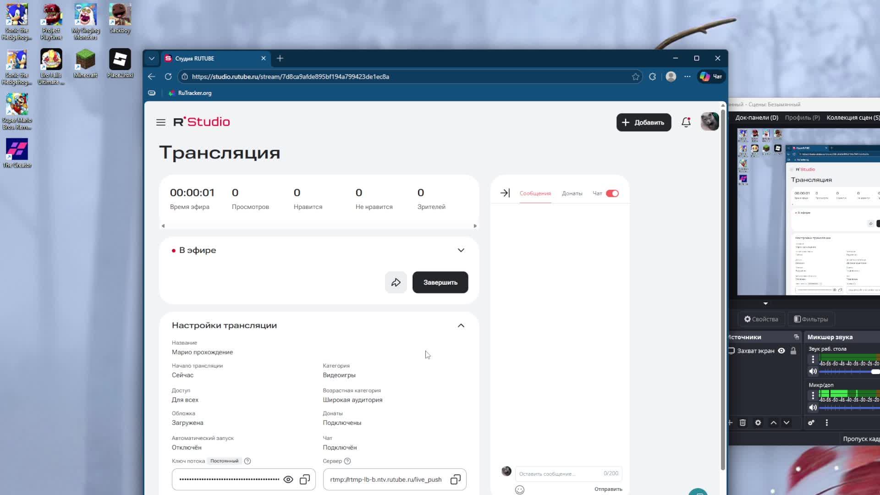Collapse the chat panel arrow icon
This screenshot has width=880, height=495.
coord(505,193)
